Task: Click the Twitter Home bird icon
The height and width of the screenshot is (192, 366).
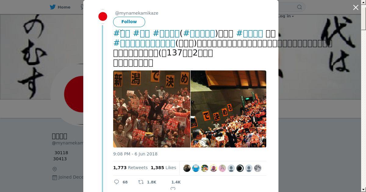Action: point(53,7)
